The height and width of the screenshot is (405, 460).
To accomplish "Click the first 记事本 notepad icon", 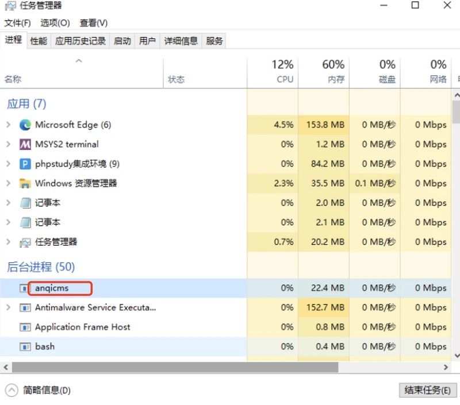I will coord(25,203).
